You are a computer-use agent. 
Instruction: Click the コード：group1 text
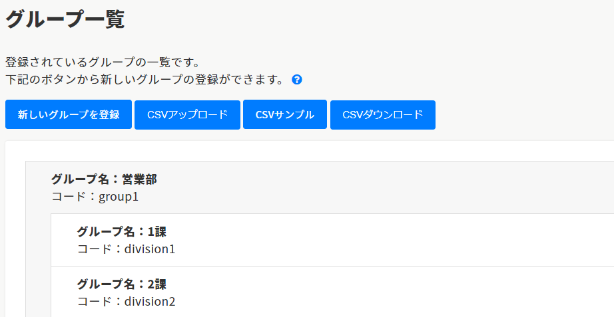point(95,197)
